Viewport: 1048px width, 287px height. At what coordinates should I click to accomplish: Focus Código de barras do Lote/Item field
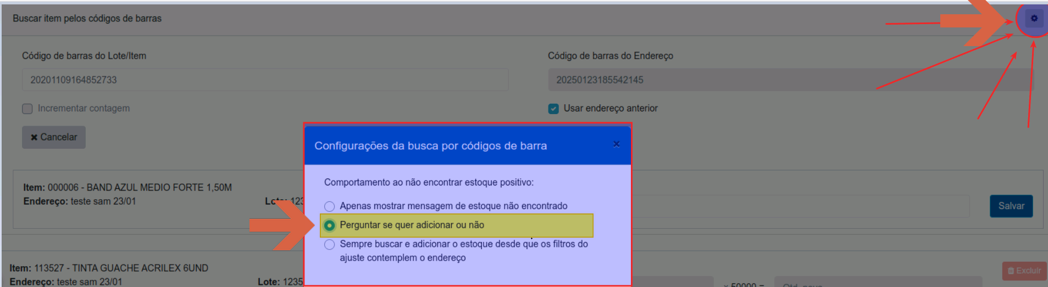click(265, 80)
